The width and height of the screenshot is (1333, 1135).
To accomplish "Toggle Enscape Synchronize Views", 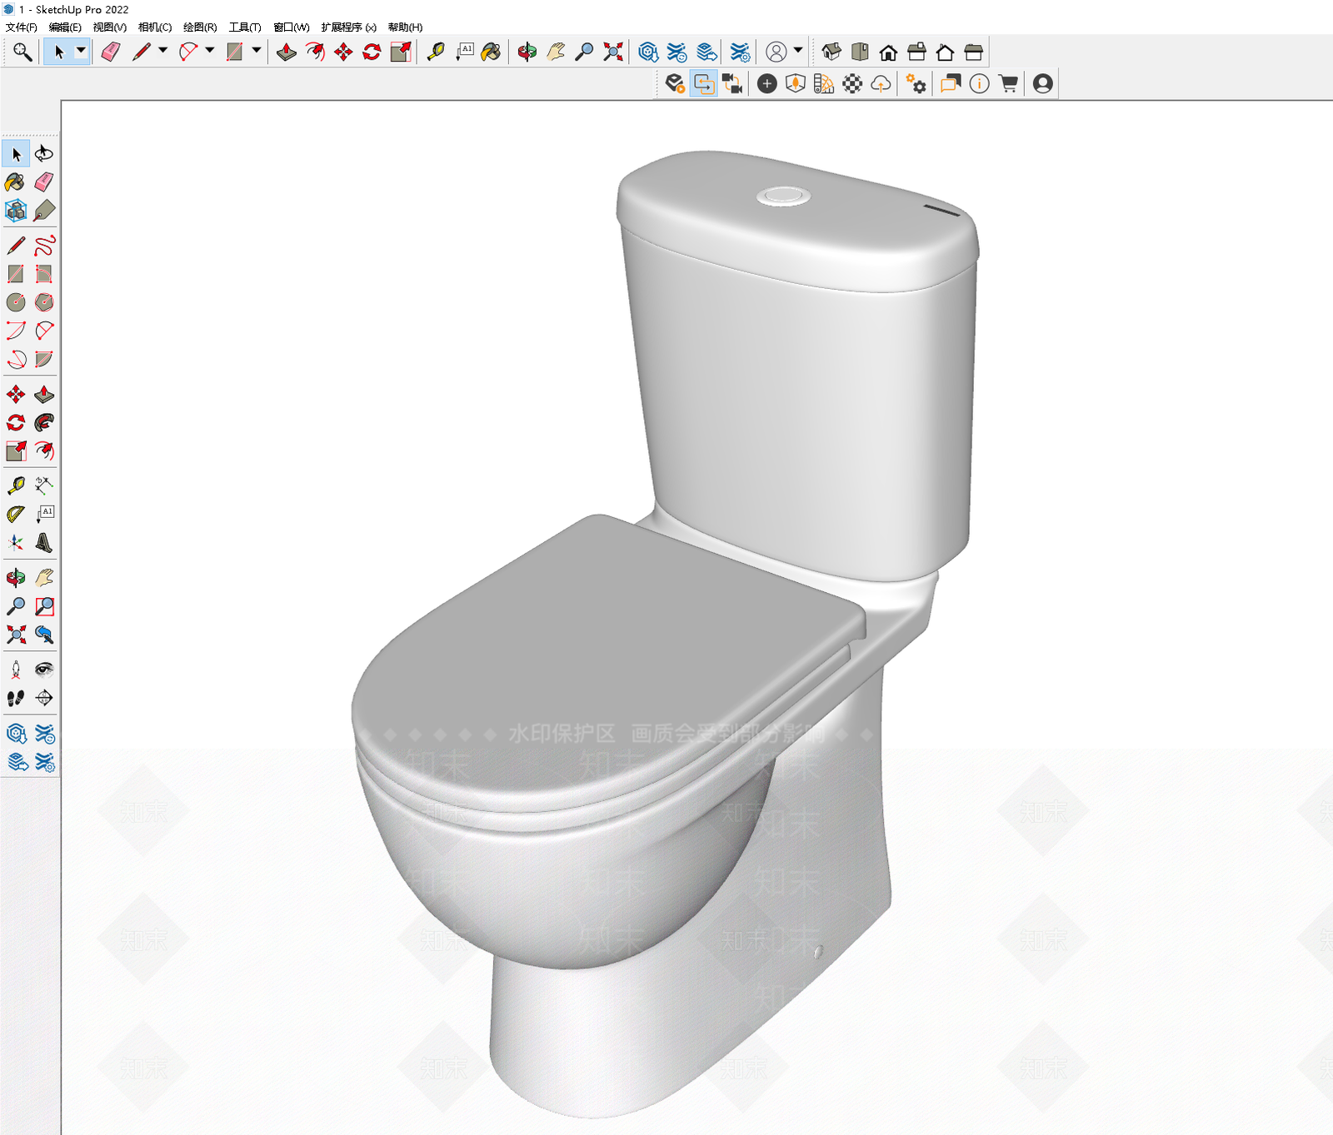I will click(732, 83).
